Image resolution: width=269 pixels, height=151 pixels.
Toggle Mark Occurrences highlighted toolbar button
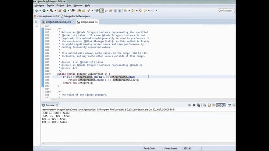coord(102,10)
